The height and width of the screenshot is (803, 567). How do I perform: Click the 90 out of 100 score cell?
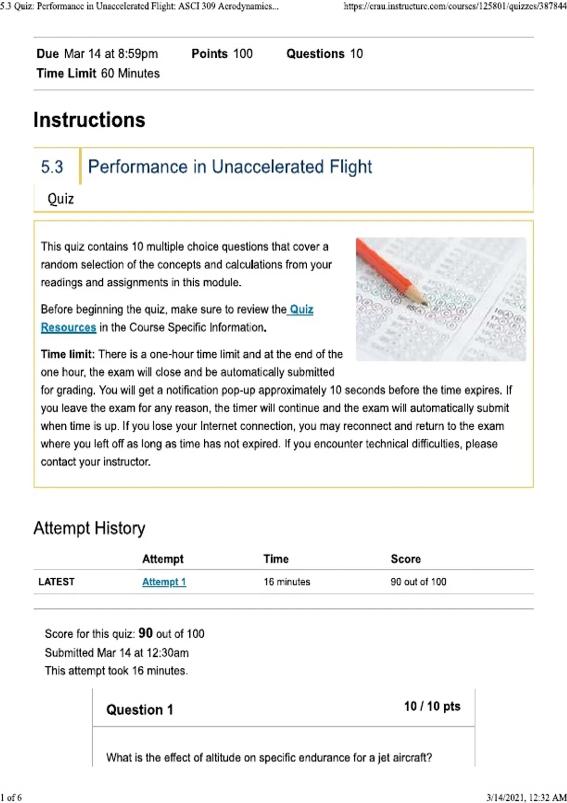(x=418, y=582)
